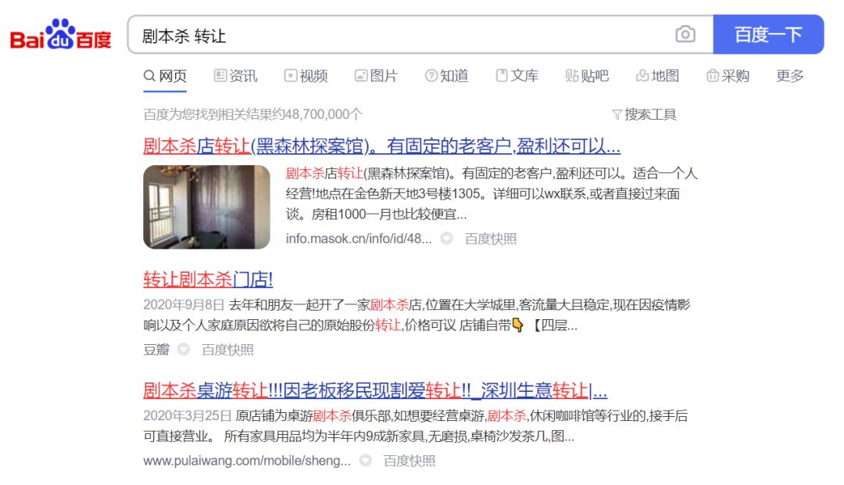Click the 黑森林探案馆 result thumbnail

206,207
